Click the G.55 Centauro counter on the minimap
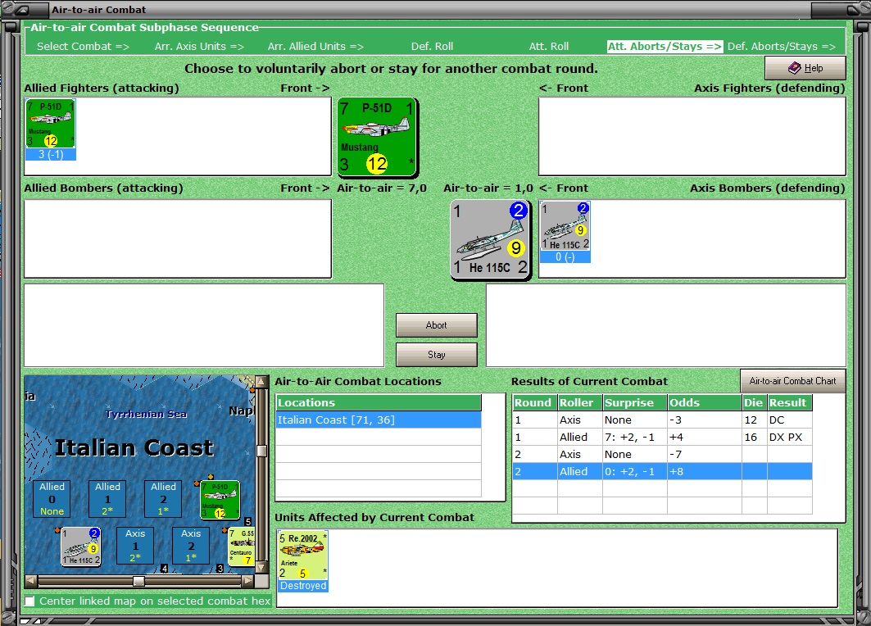 pos(242,547)
